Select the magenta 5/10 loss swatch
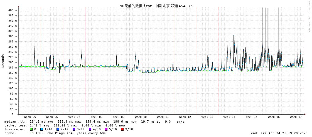312x137 pixels. coord(106,129)
